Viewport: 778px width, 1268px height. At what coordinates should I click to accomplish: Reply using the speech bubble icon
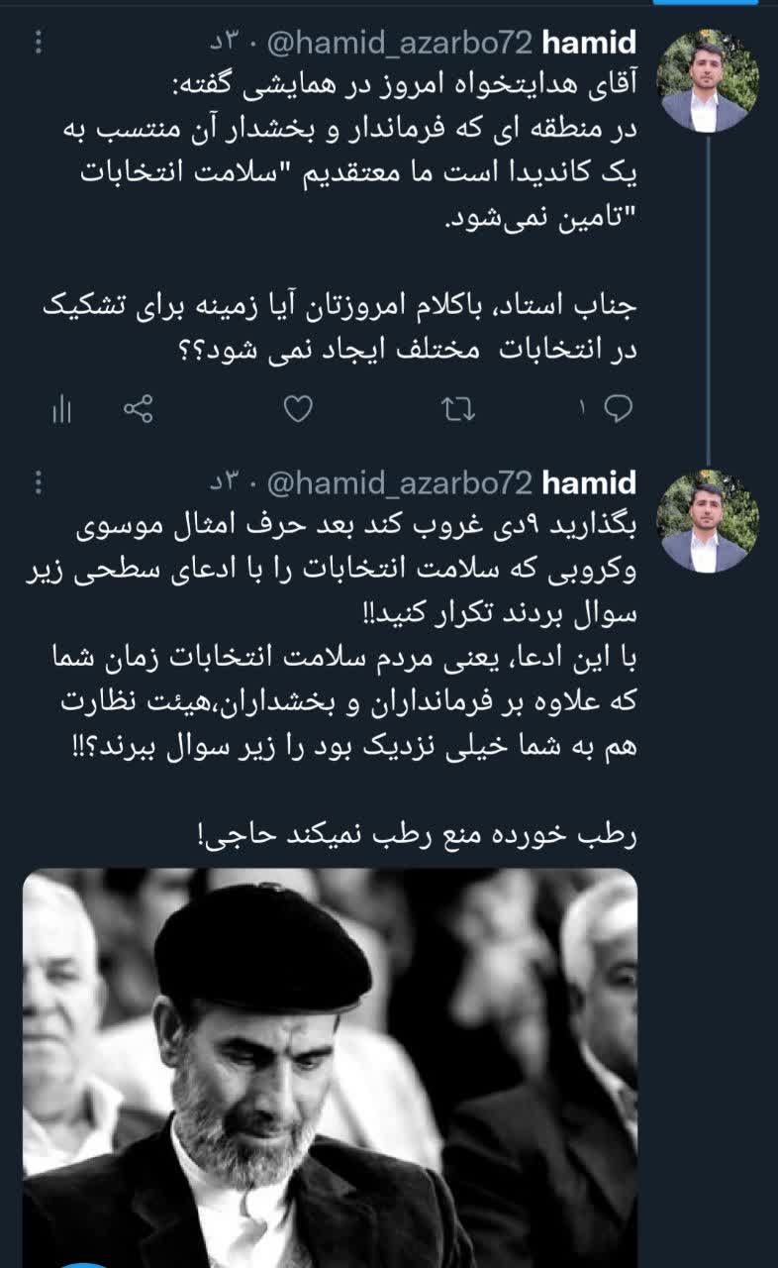point(619,408)
